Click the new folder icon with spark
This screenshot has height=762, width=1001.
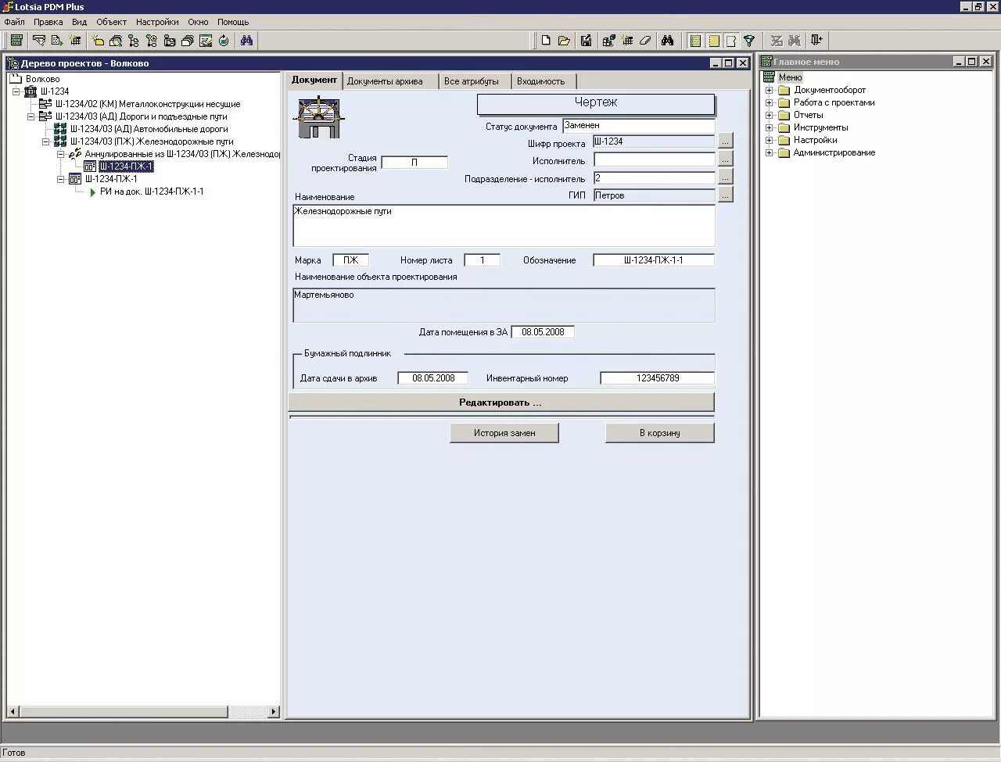(98, 41)
